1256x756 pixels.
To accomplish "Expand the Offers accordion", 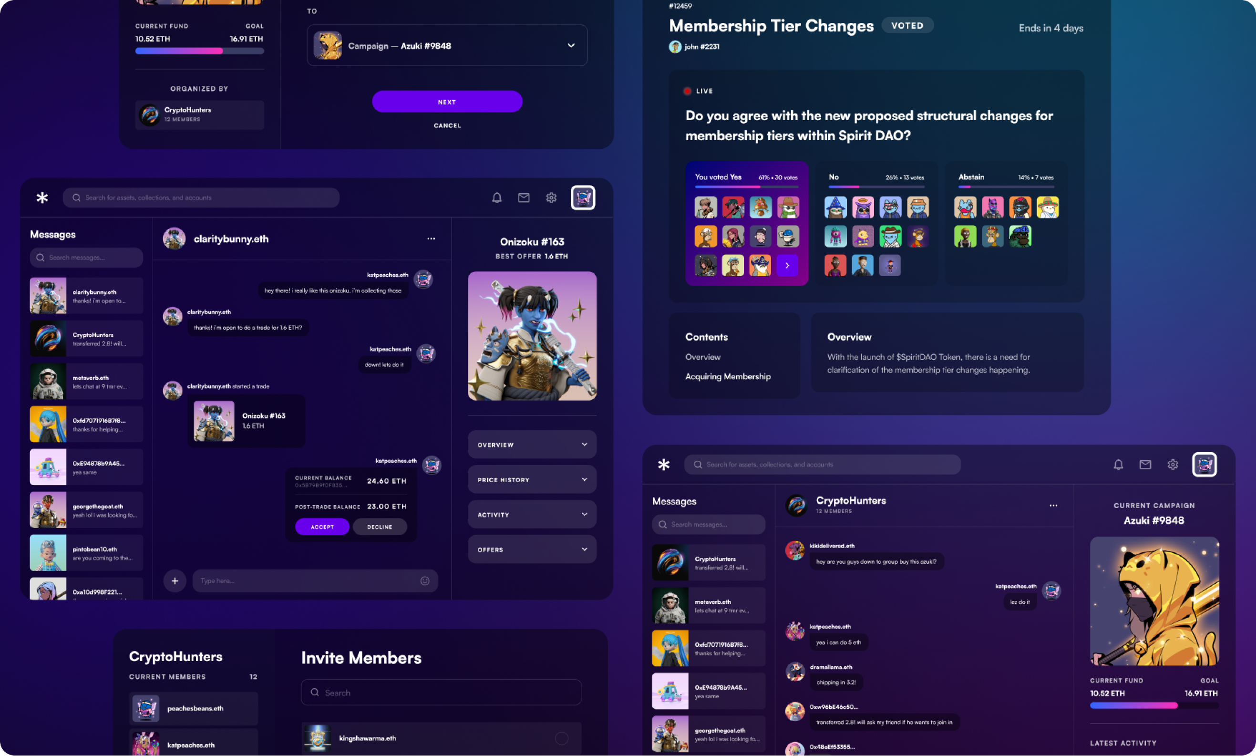I will 532,549.
